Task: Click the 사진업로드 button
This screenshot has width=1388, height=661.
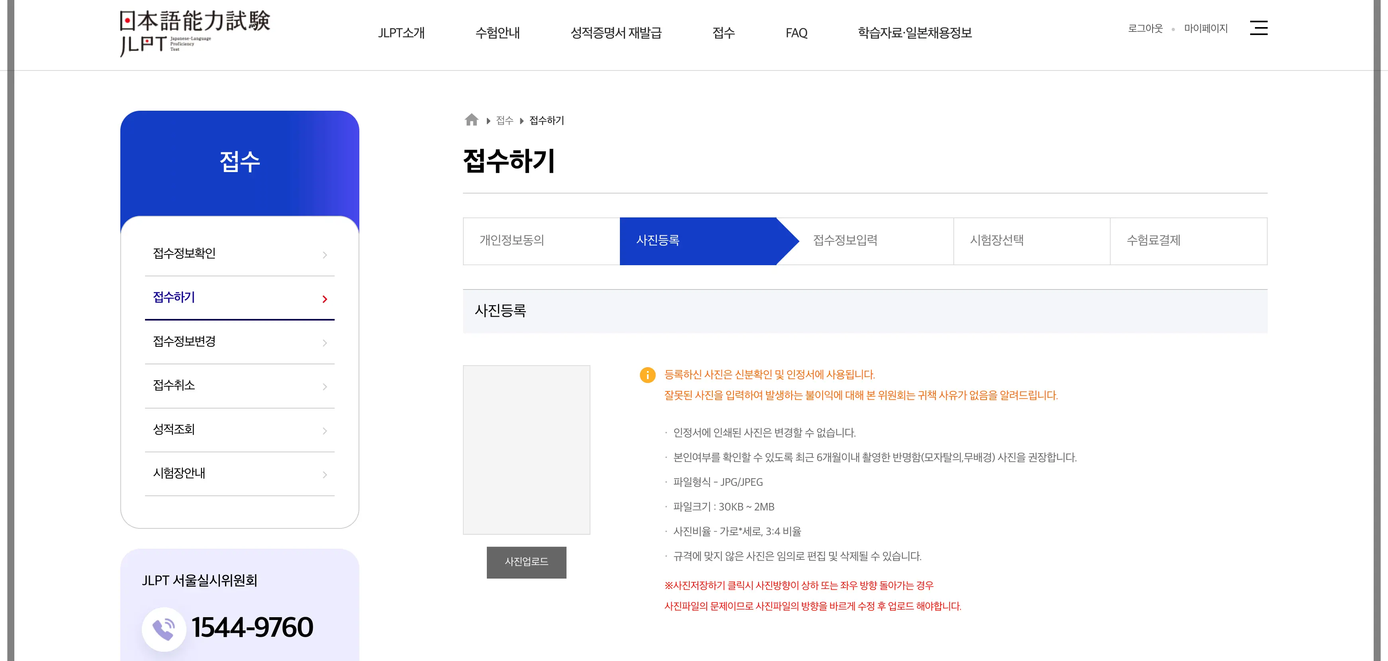Action: 526,562
